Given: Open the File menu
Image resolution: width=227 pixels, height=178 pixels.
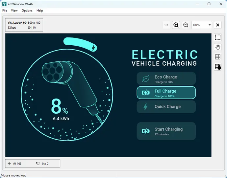Looking at the screenshot, I should (5, 11).
